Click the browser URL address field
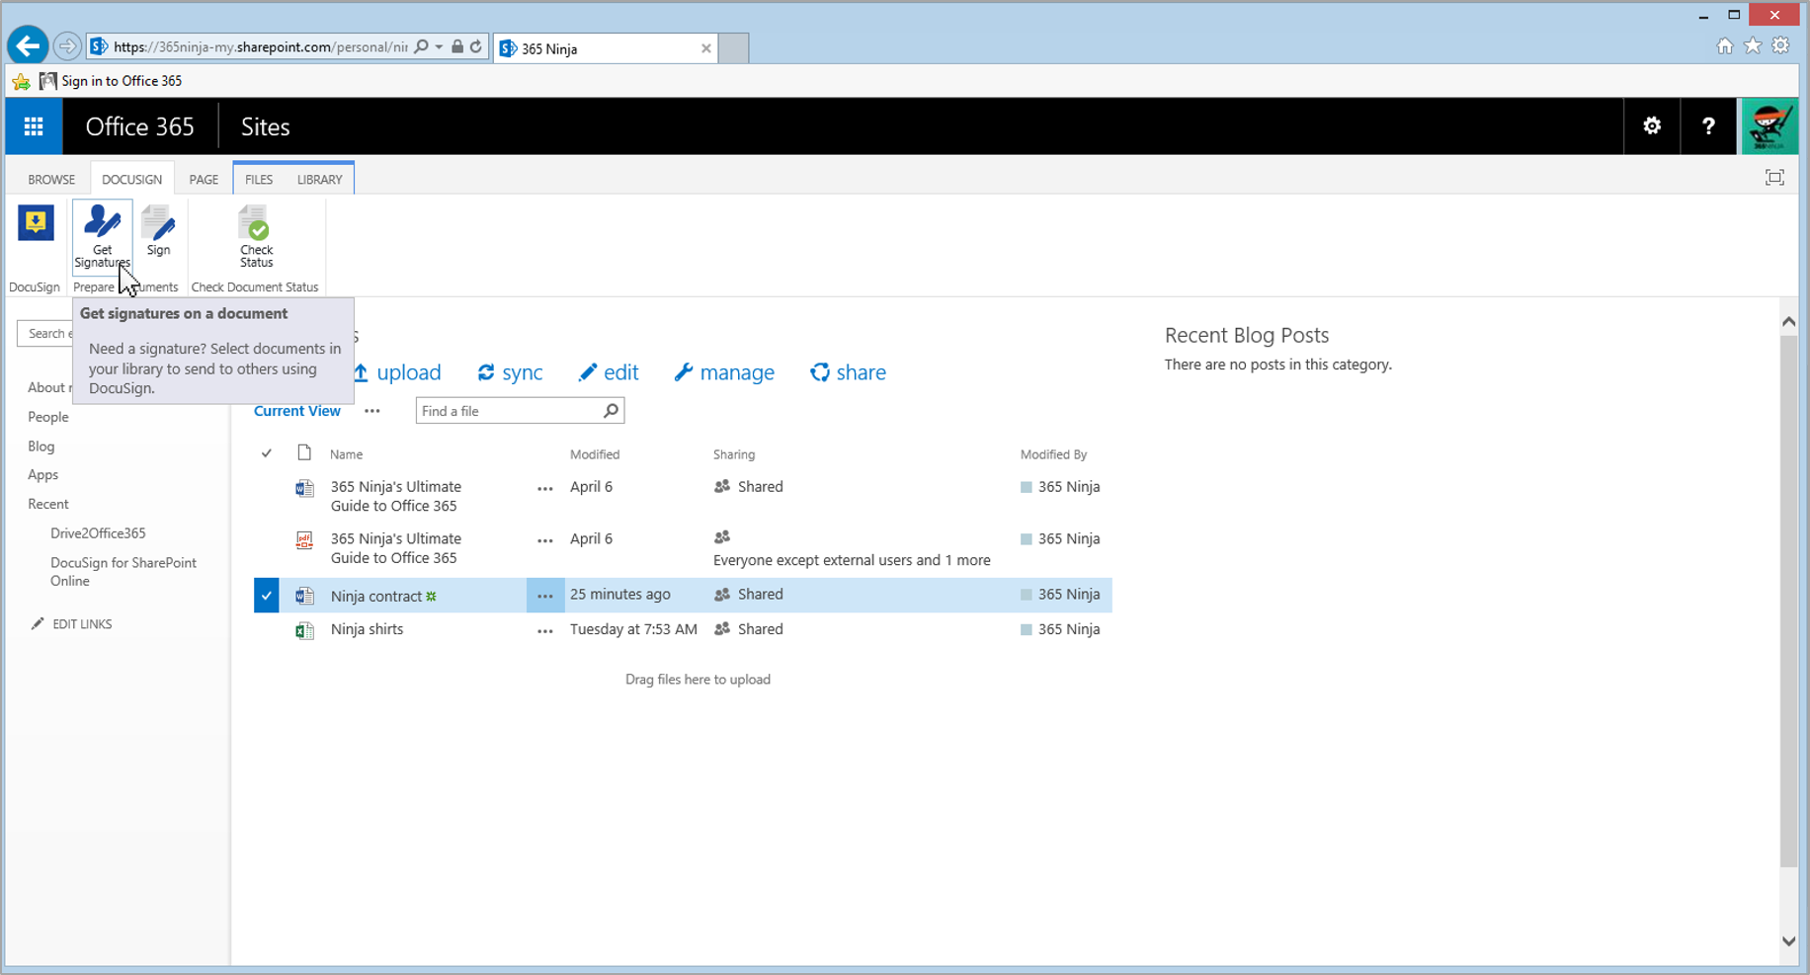This screenshot has width=1810, height=975. [x=260, y=46]
